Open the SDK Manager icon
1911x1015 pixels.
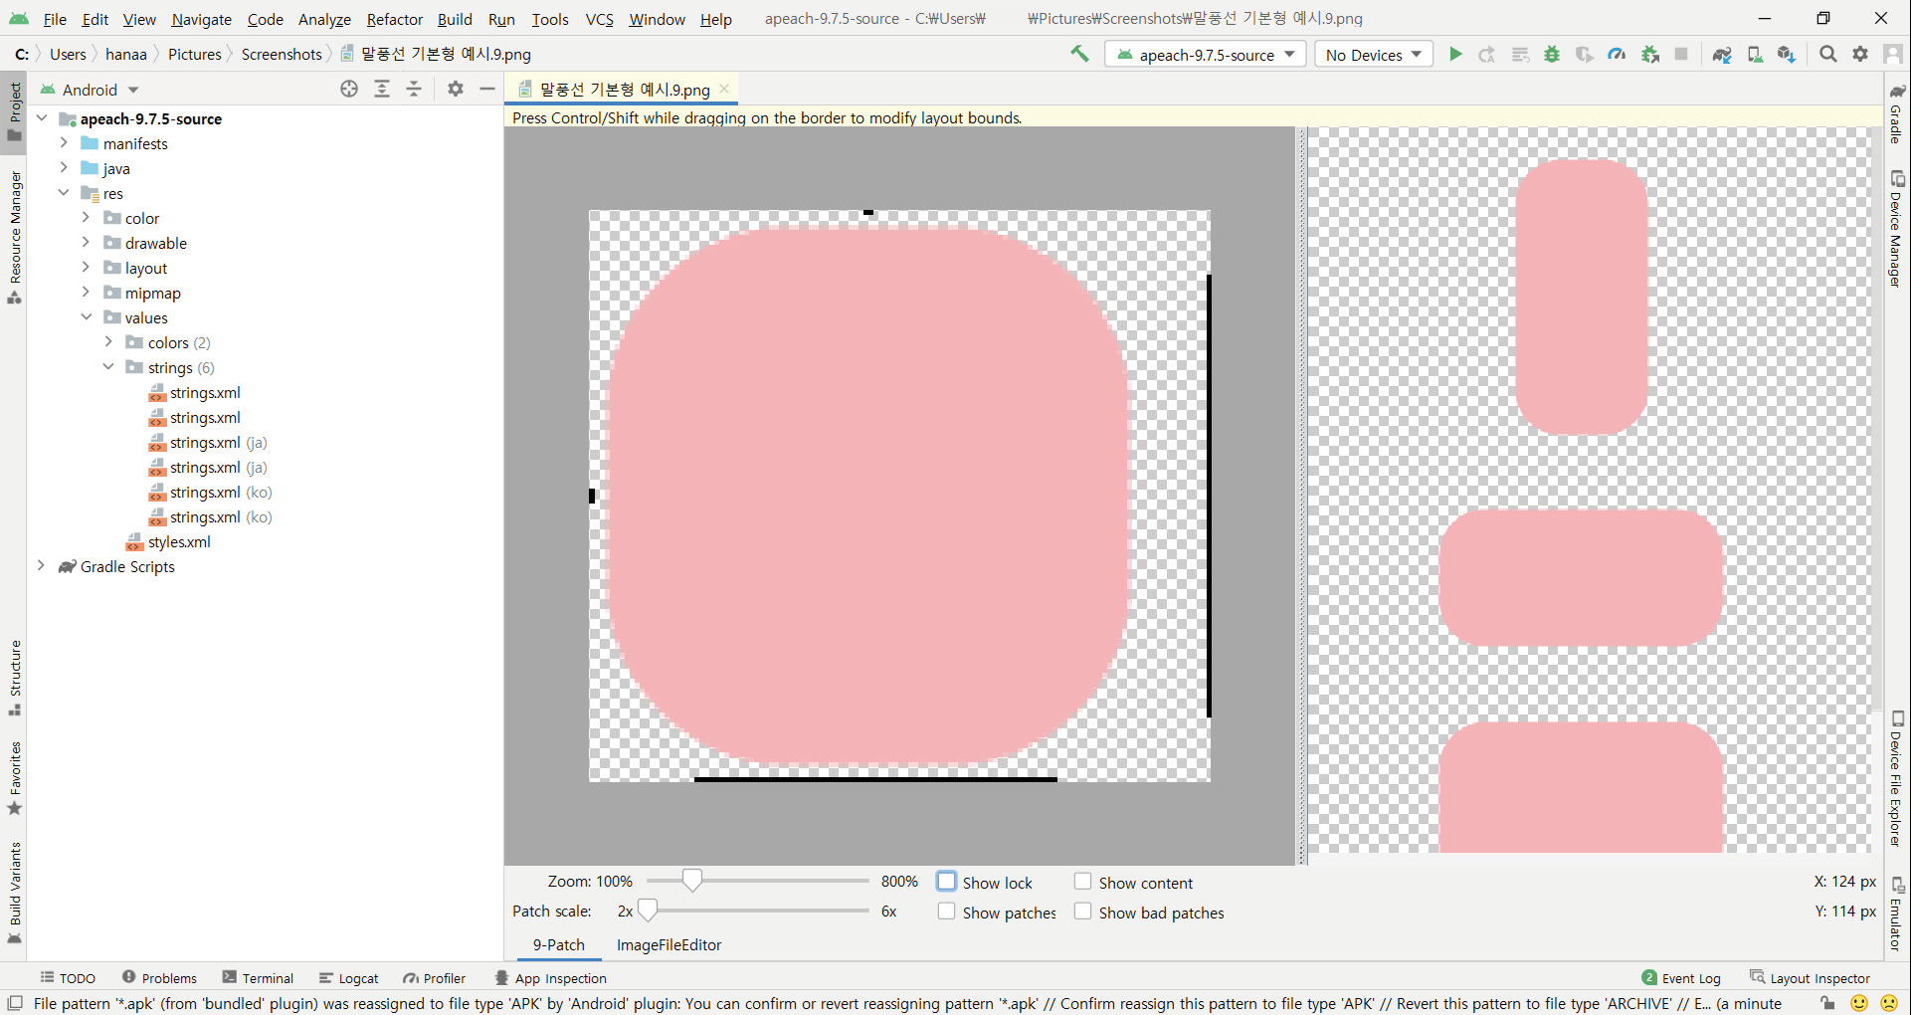tap(1787, 54)
